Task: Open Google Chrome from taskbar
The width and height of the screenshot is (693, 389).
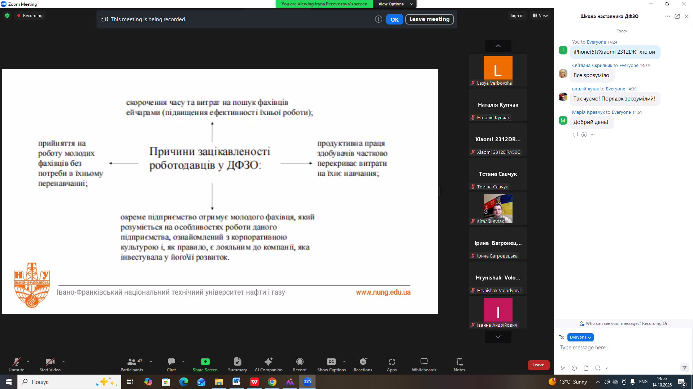Action: point(272,382)
